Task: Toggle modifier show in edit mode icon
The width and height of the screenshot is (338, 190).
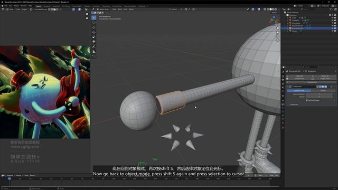Action: (321, 87)
